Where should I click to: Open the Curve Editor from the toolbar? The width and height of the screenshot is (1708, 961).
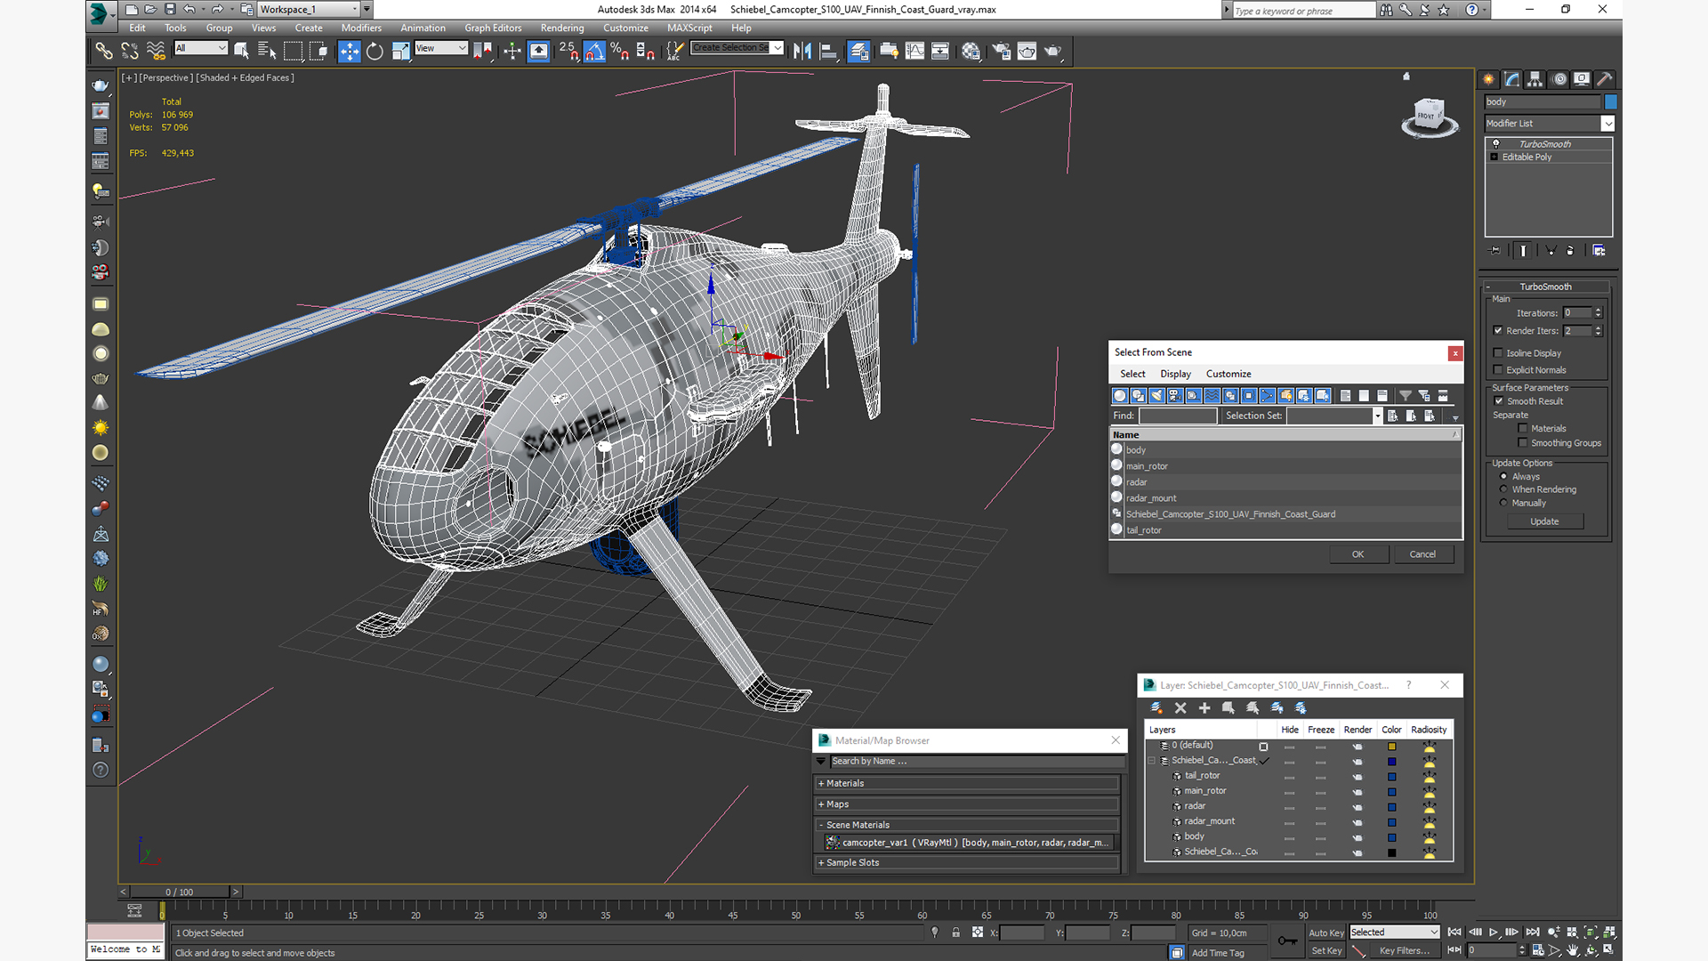[914, 51]
